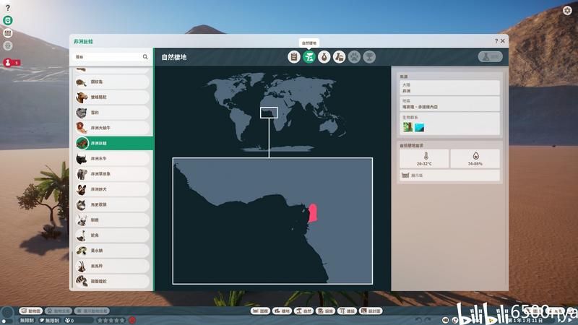Click the camera mode icon bottom-right
Image resolution: width=578 pixels, height=325 pixels.
coord(446,320)
